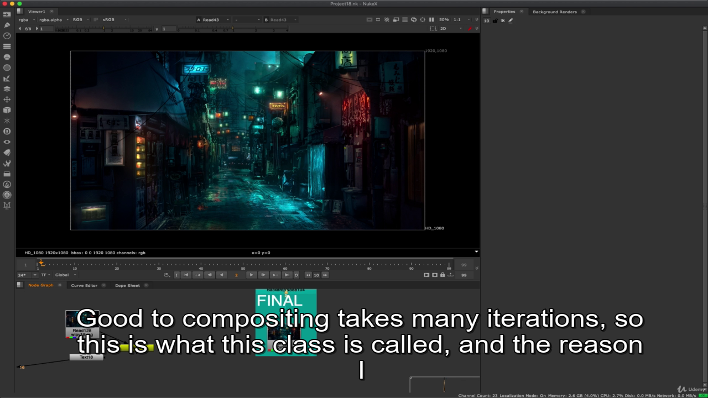Switch to the Node Graph tab
This screenshot has width=708, height=398.
click(41, 285)
